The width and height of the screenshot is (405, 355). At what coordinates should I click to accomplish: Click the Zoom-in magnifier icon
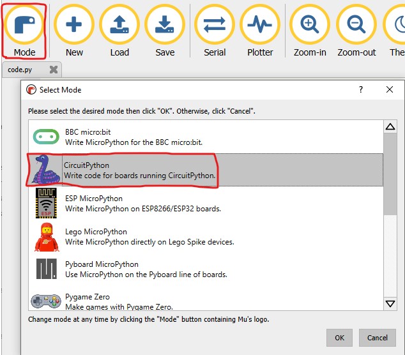(310, 30)
